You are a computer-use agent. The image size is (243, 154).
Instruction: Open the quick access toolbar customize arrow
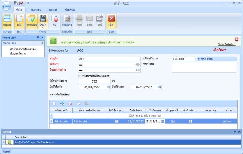click(28, 3)
